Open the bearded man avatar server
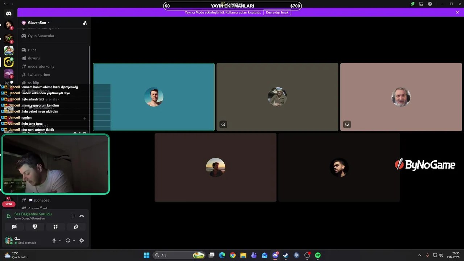This screenshot has height=261, width=464. coord(9,26)
